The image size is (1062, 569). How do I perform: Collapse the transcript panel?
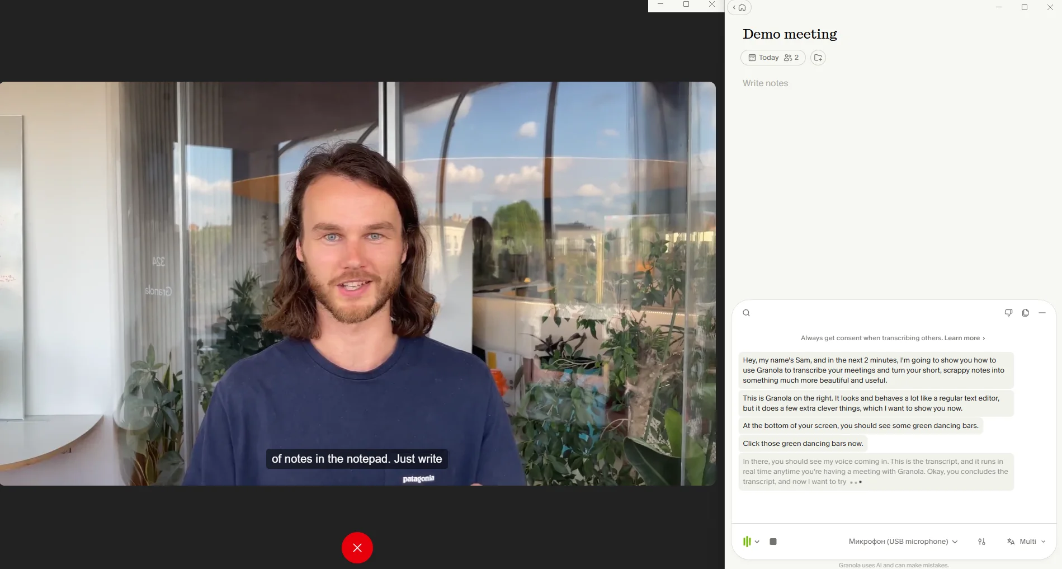point(1042,313)
